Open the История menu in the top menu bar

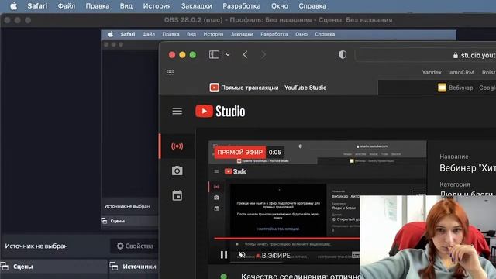pos(157,6)
